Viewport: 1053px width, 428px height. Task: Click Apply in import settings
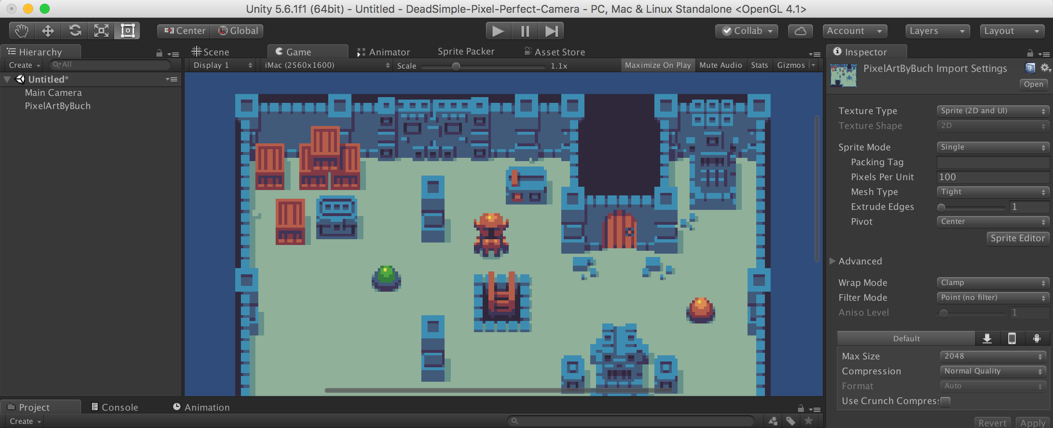coord(1033,423)
